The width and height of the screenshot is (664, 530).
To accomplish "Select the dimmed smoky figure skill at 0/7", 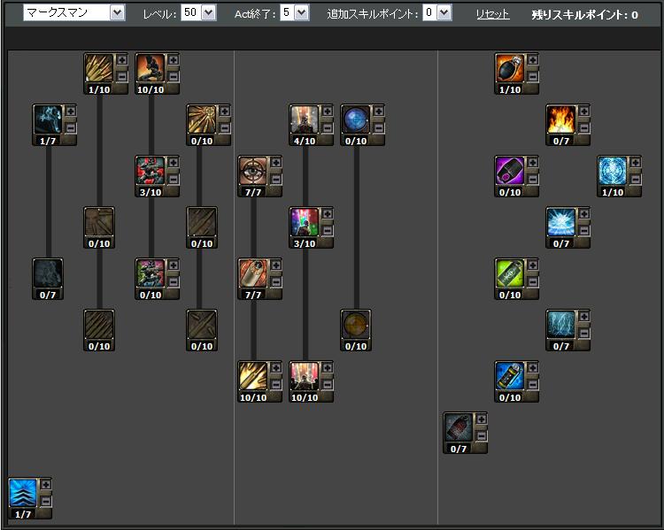I will (48, 273).
